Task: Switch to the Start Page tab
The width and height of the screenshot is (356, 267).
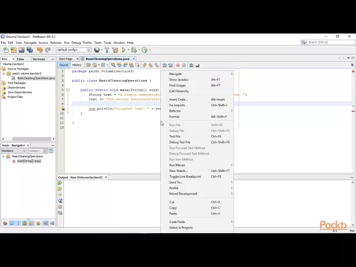Action: (x=66, y=59)
